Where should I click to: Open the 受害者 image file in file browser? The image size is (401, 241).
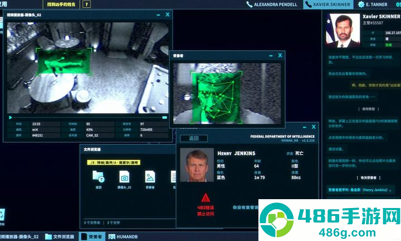[150, 180]
